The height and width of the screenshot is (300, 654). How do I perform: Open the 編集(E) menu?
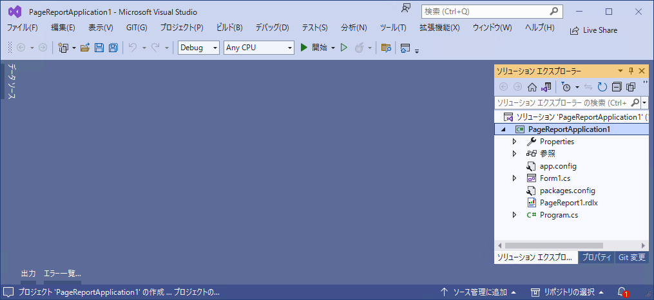click(63, 28)
